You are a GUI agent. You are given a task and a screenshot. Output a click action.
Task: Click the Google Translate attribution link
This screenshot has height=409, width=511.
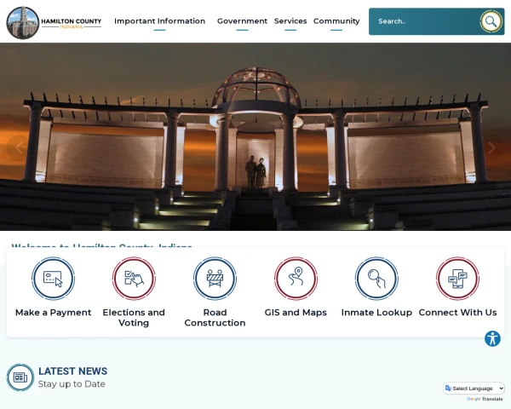(485, 399)
